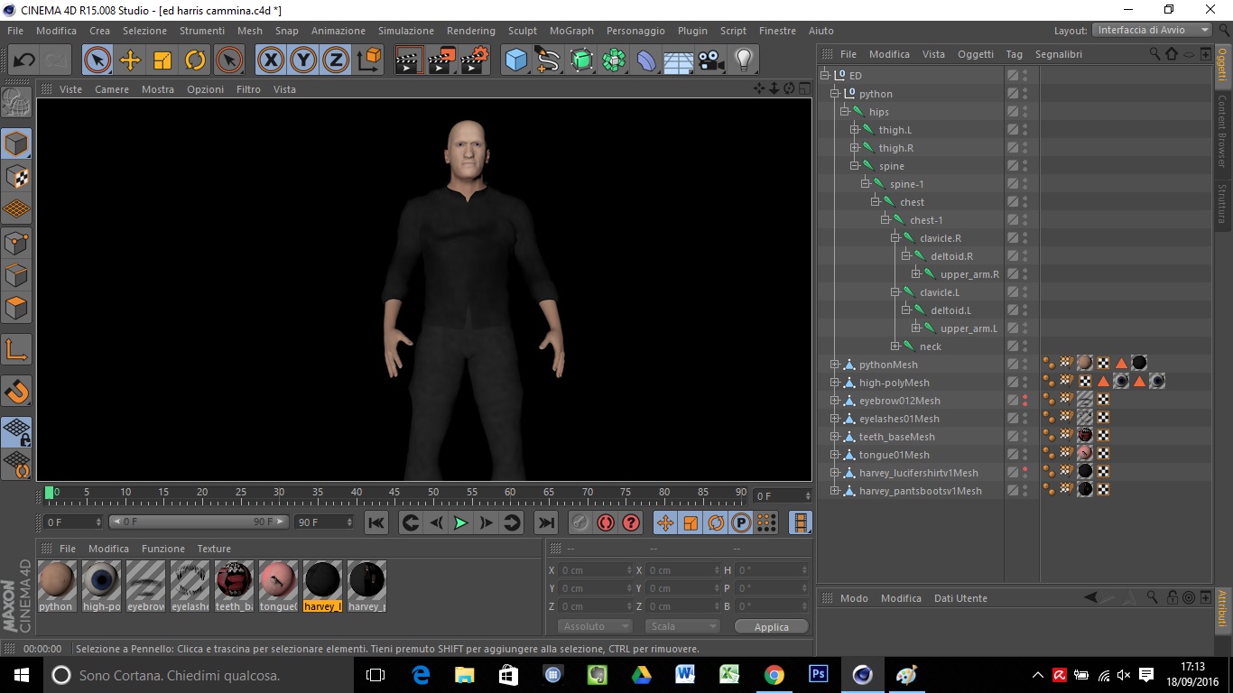This screenshot has width=1233, height=693.
Task: Toggle the Z axis lock
Action: [336, 60]
